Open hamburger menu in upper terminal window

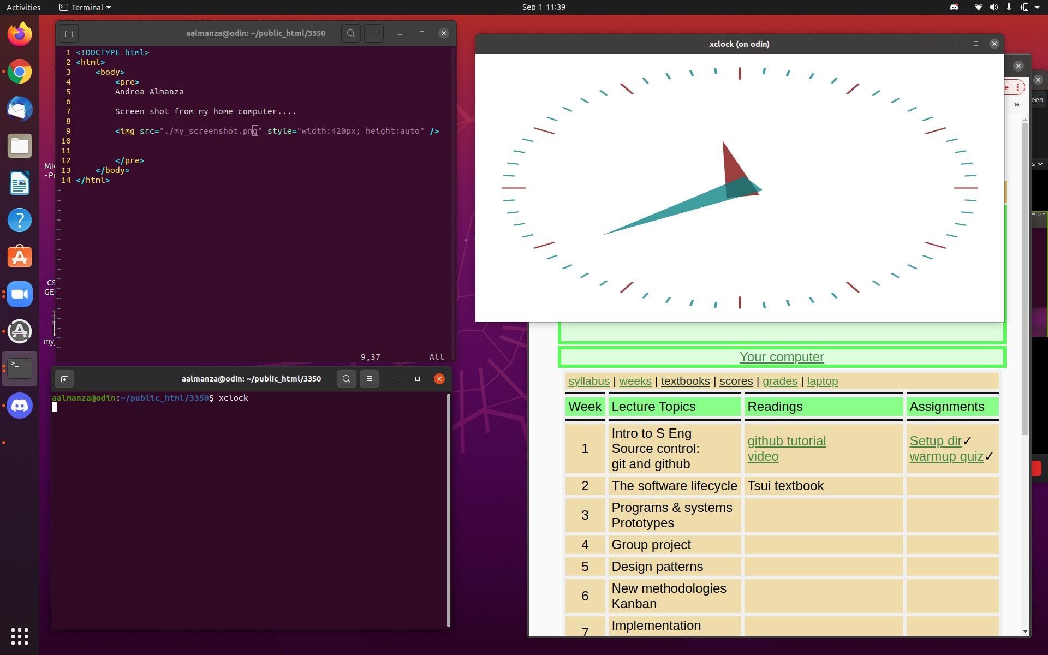coord(374,33)
